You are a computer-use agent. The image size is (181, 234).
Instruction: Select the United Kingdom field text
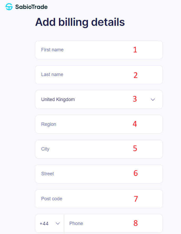coord(58,99)
